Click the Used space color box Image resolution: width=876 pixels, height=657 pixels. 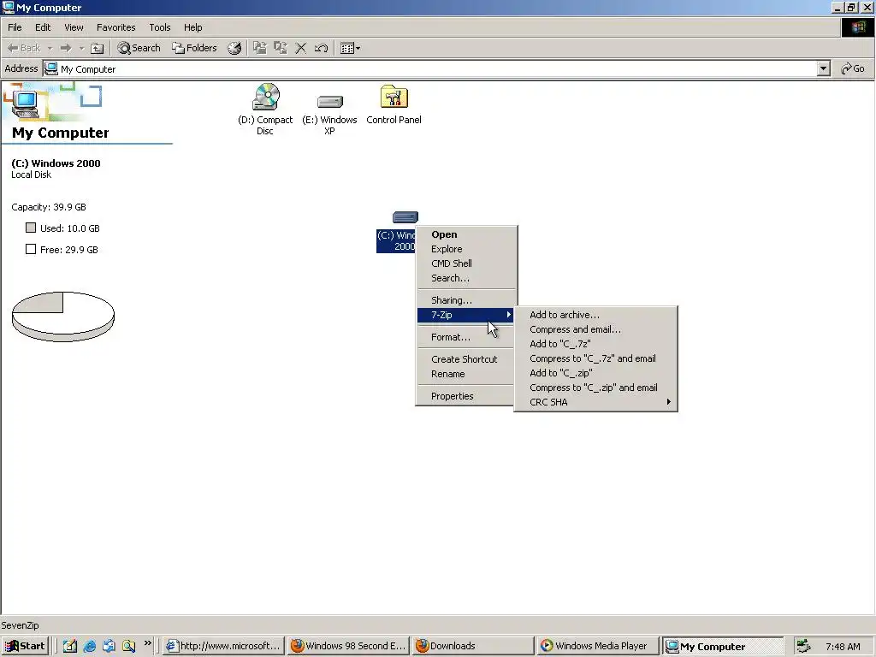pyautogui.click(x=31, y=228)
